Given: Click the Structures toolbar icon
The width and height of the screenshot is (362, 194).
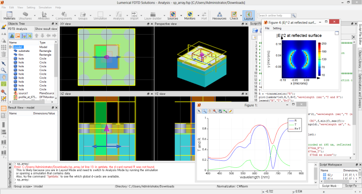Looking at the screenshot, I should point(25,16).
